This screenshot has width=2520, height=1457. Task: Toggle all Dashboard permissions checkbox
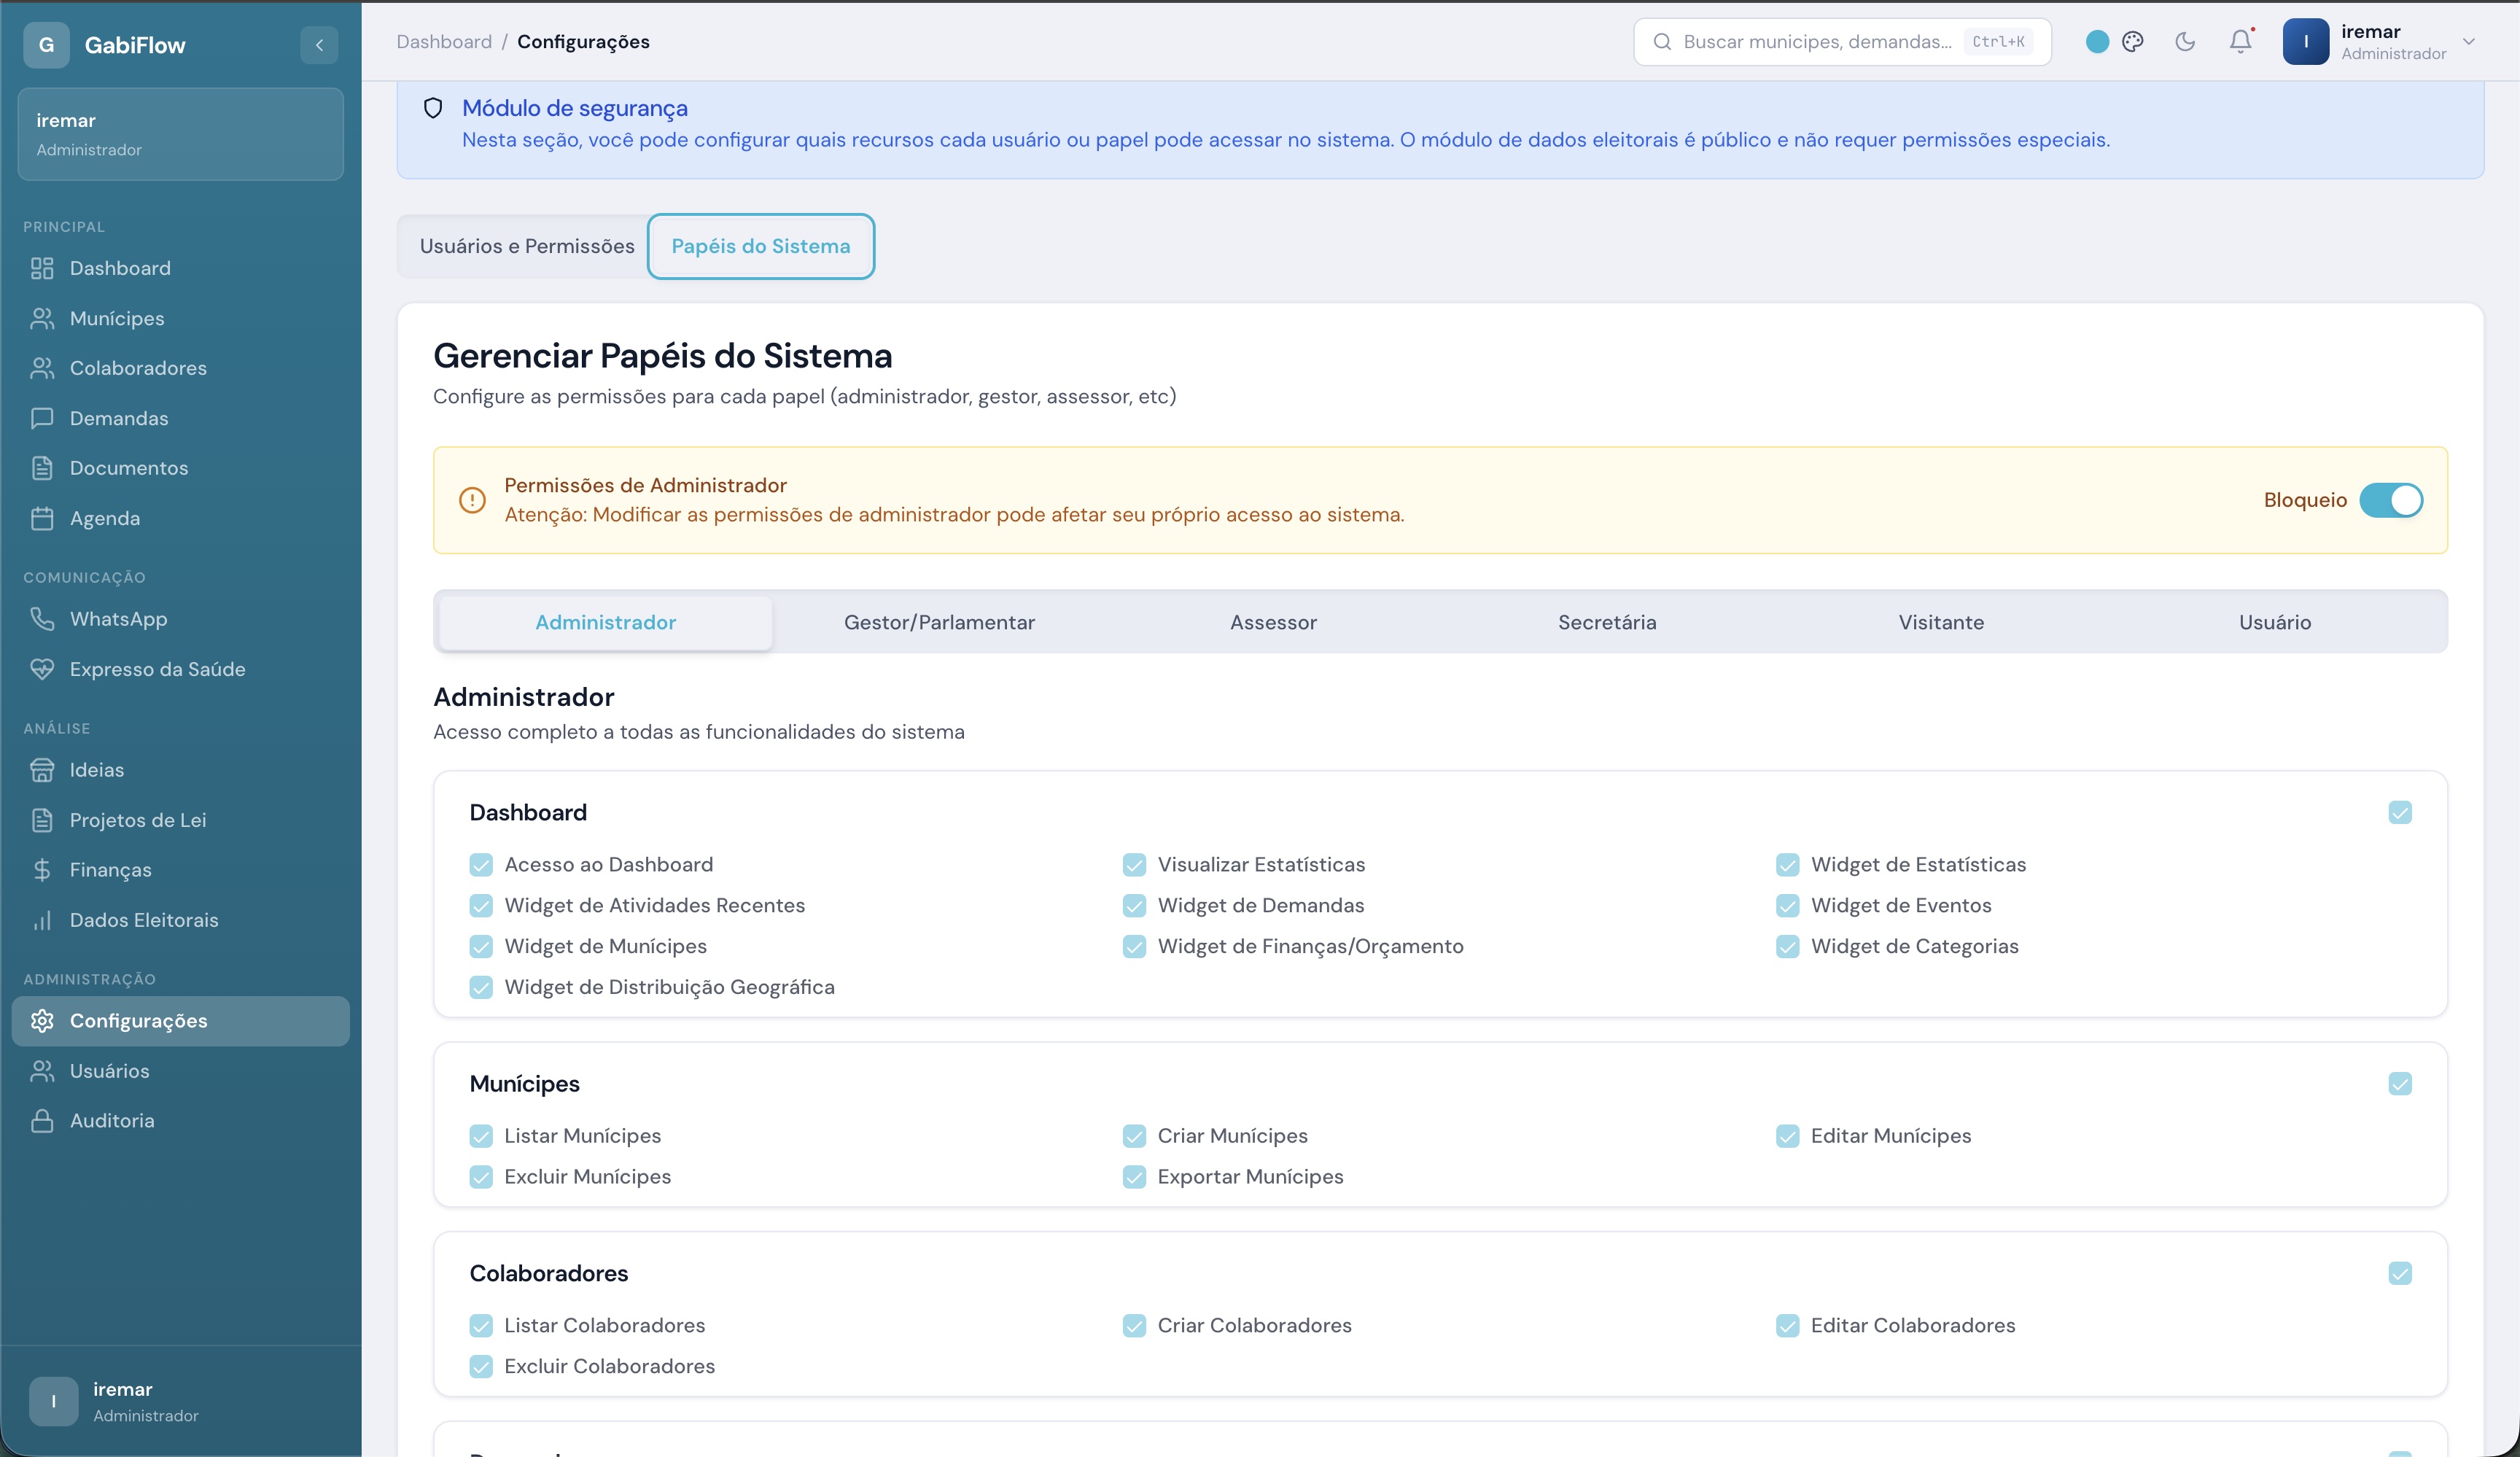coord(2400,812)
